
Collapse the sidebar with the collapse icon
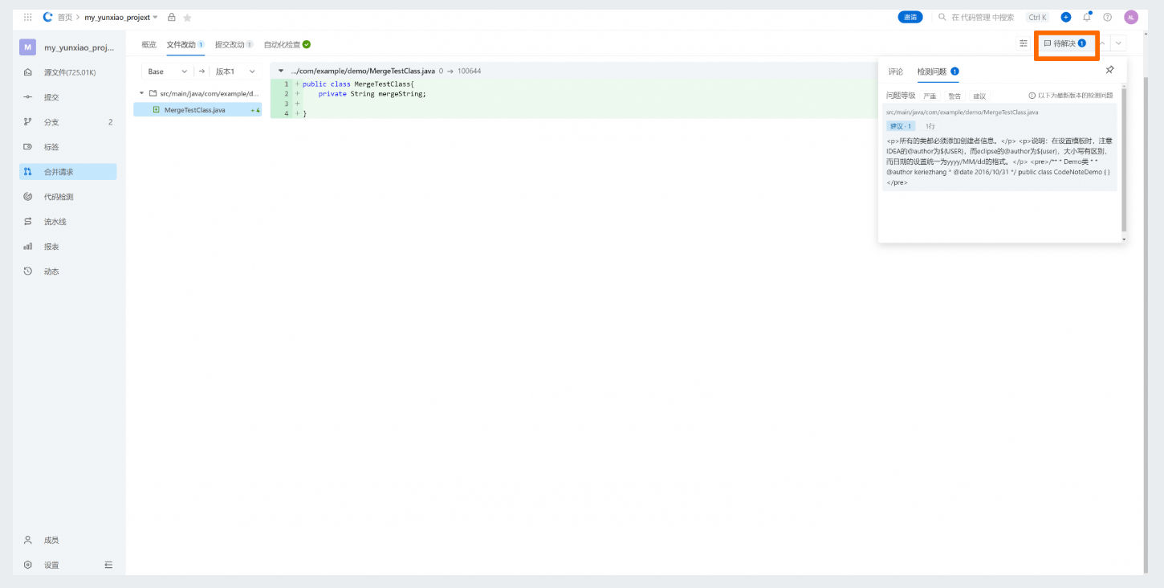(x=108, y=565)
